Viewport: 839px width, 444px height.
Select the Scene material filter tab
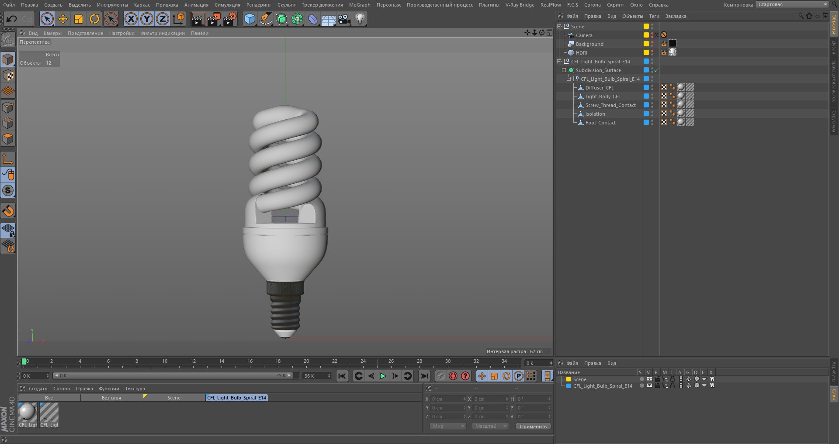(174, 398)
